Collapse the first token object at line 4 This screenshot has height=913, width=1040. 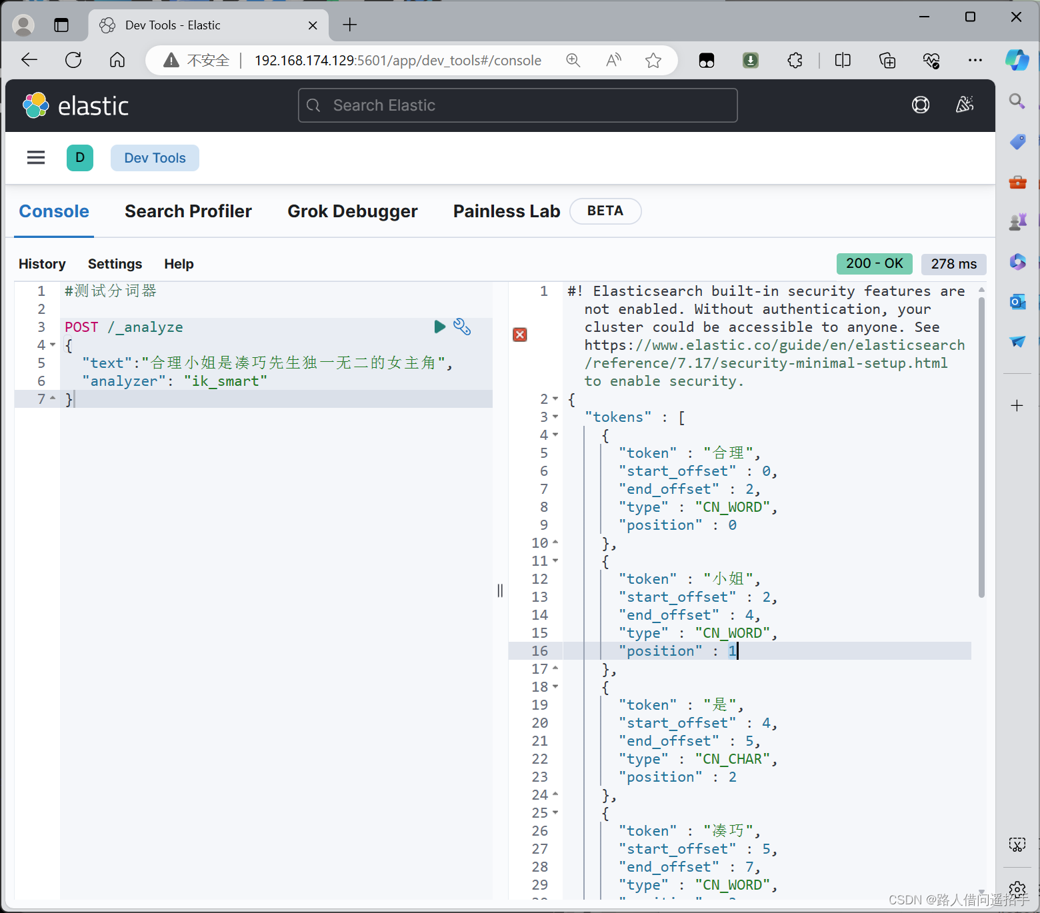click(555, 435)
